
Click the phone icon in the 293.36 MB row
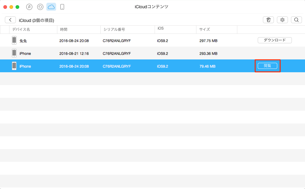[x=14, y=53]
